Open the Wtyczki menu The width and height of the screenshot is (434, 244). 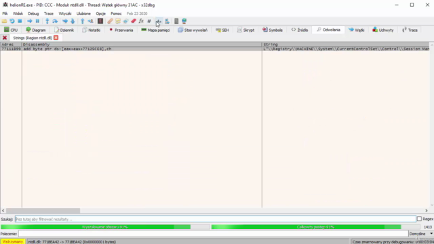65,14
